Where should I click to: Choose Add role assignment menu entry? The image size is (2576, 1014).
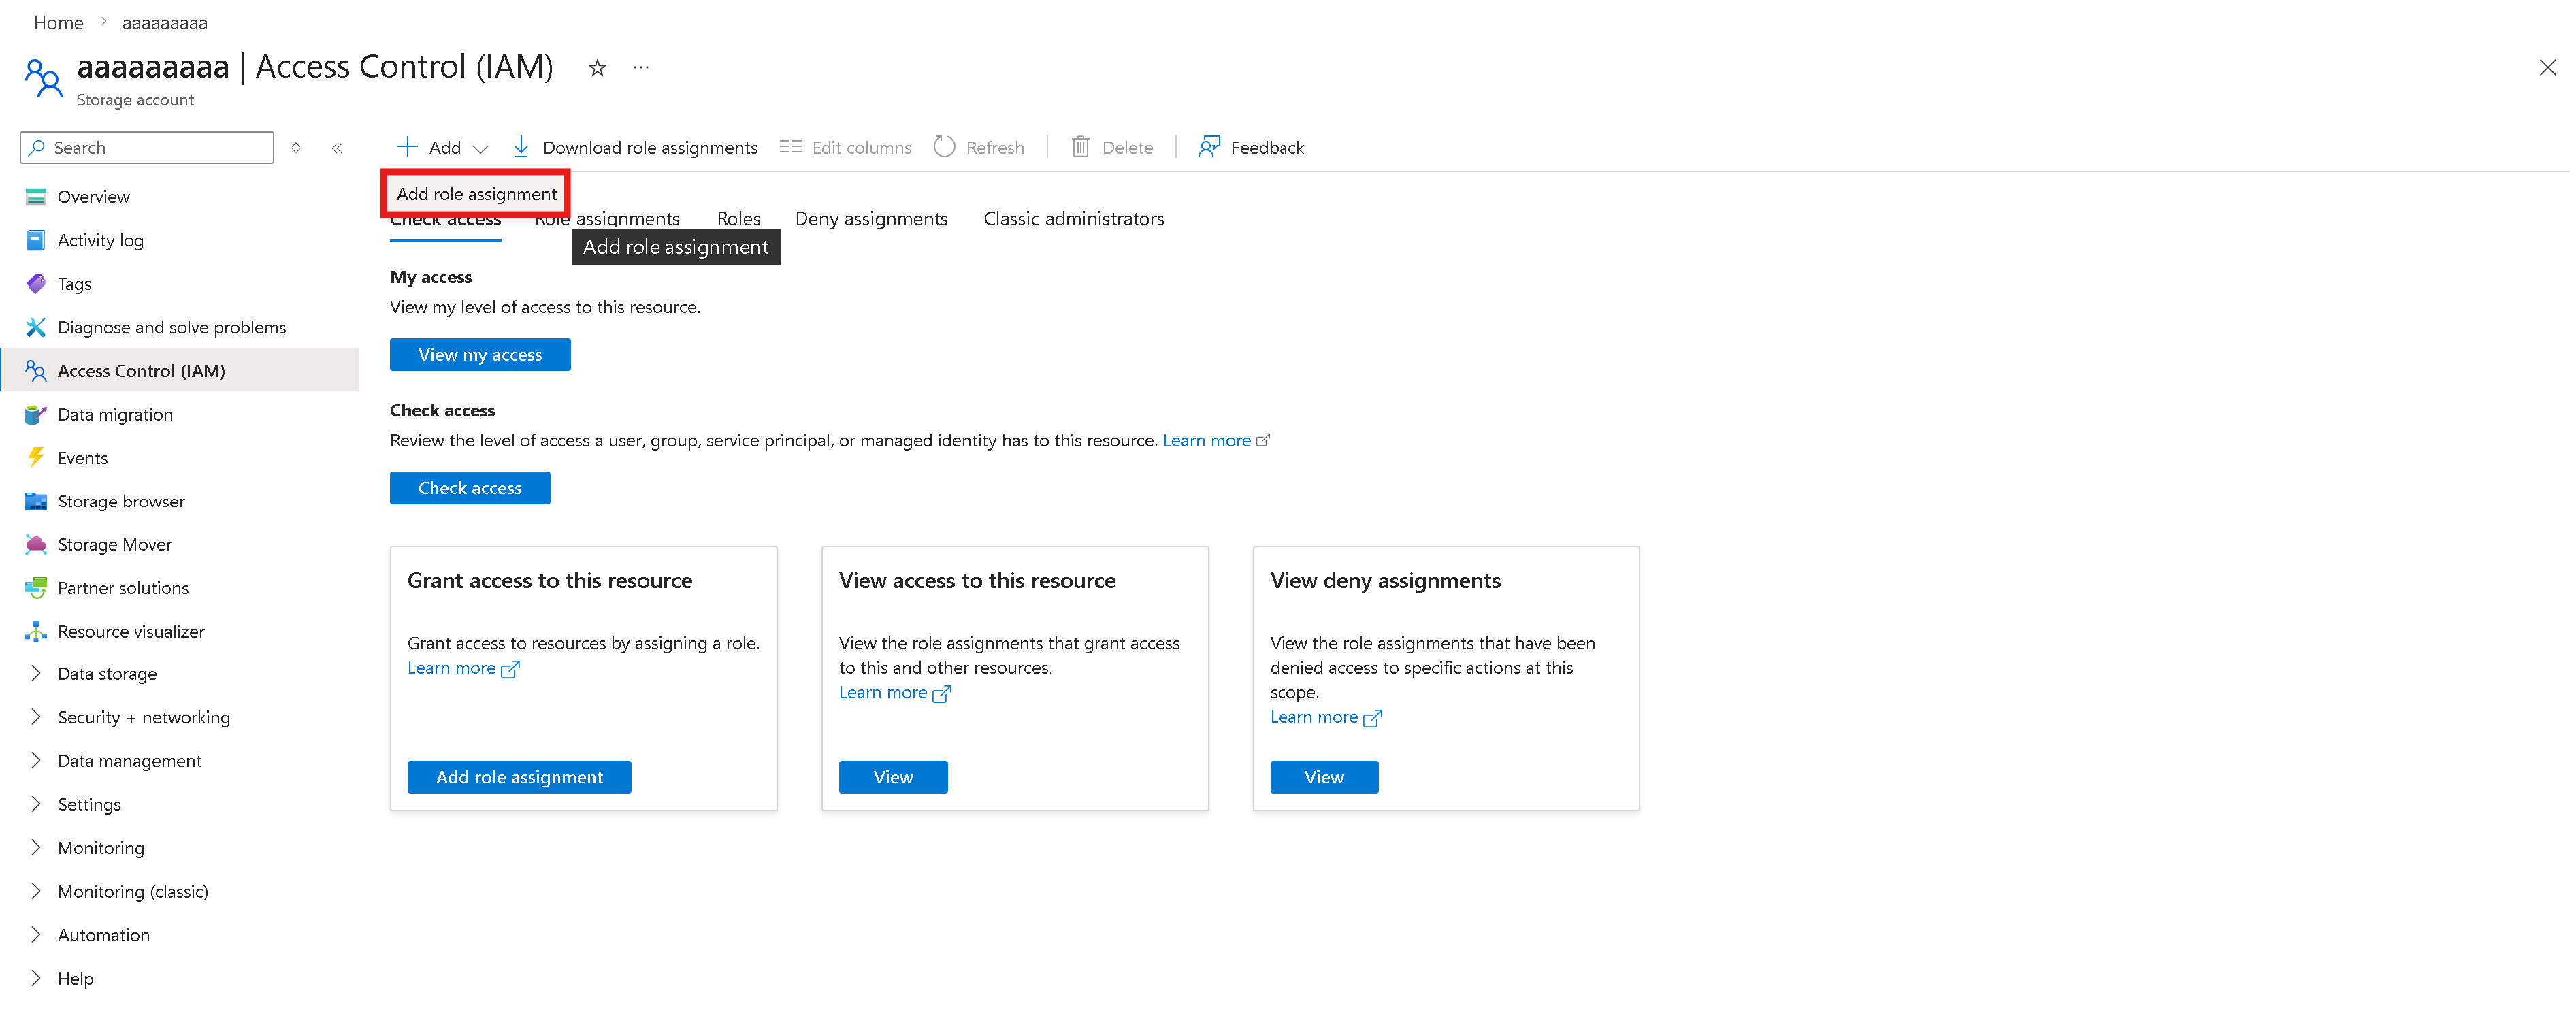[x=476, y=194]
